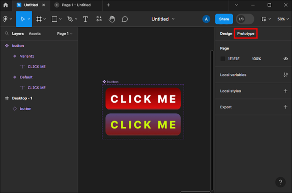Select the Text tool
This screenshot has height=193, width=292.
tap(86, 19)
